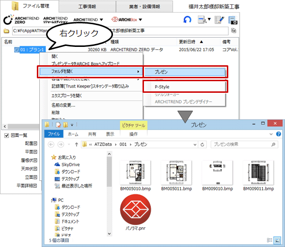Click the ARCHITREND ZERO logo icon
This screenshot has height=247, width=285.
coord(21,20)
